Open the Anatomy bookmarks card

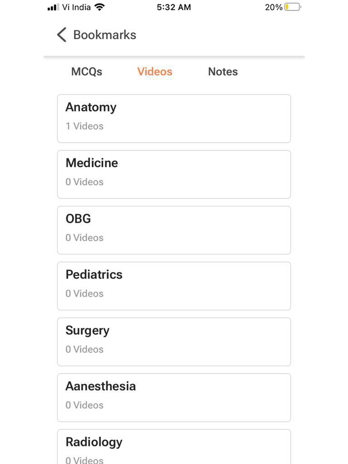pos(174,118)
